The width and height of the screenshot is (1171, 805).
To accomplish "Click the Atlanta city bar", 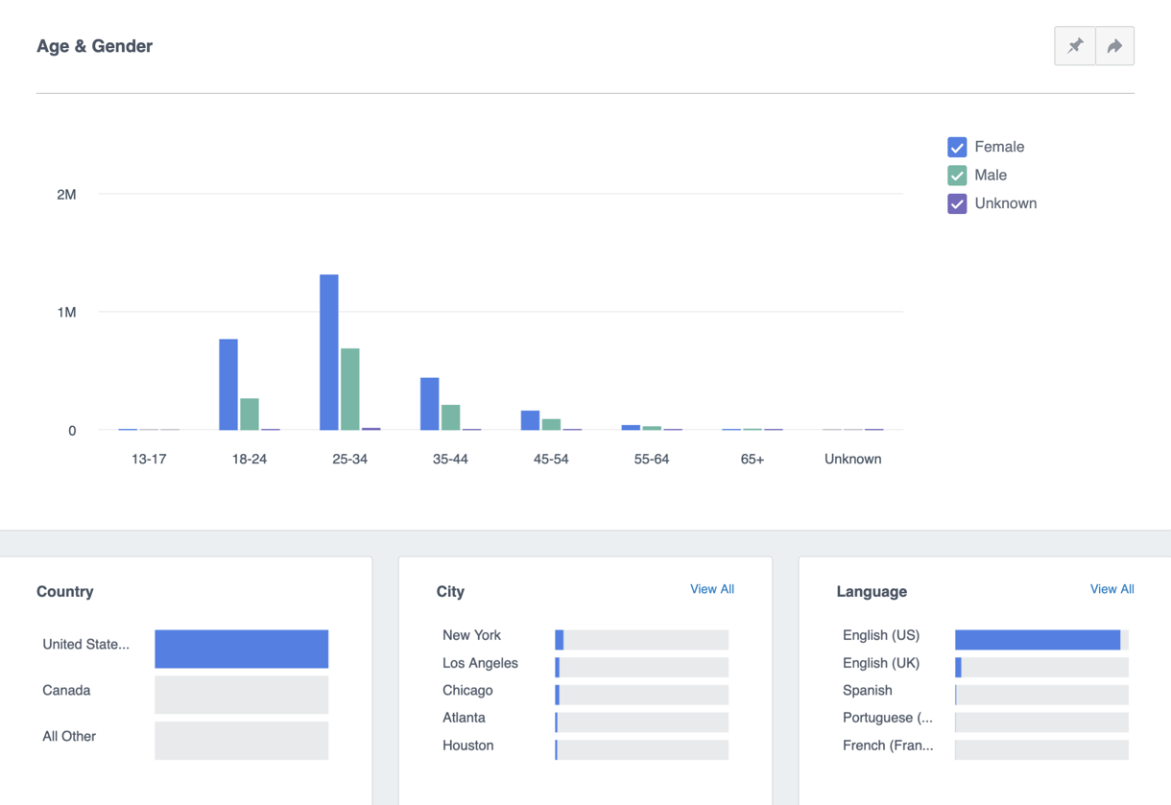I will (641, 721).
